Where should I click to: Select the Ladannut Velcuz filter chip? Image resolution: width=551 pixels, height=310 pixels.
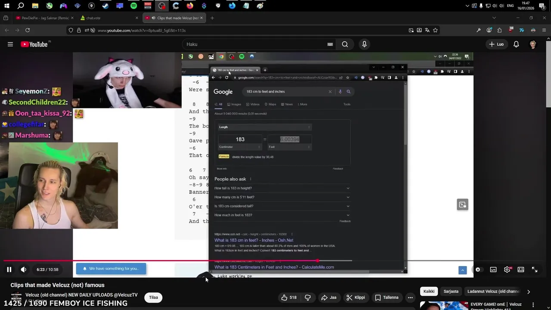[493, 291]
